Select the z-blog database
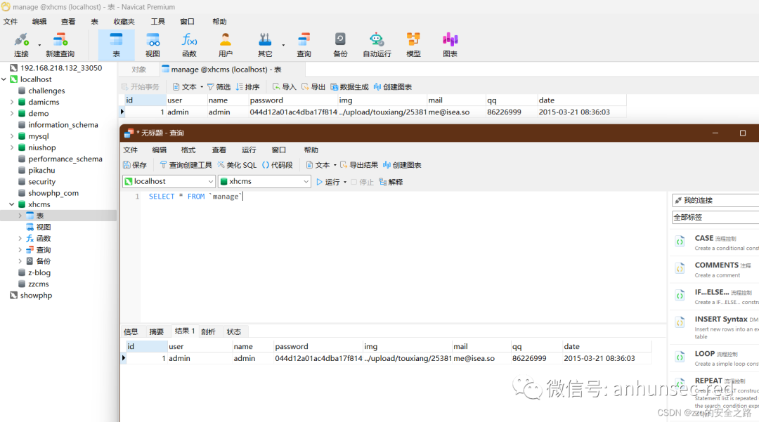 point(39,272)
